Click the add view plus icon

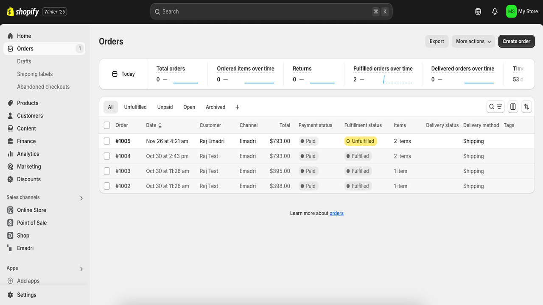(237, 107)
